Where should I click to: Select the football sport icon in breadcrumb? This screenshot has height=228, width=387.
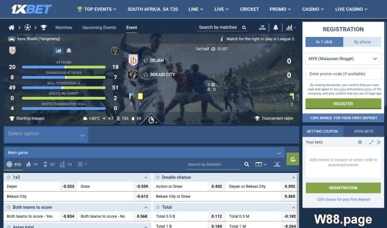coord(28,28)
